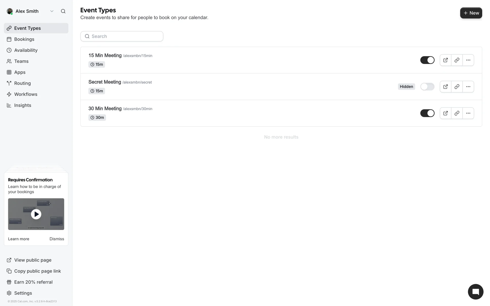The image size is (490, 306).
Task: Copy link for 30 Min Meeting event
Action: click(x=457, y=113)
